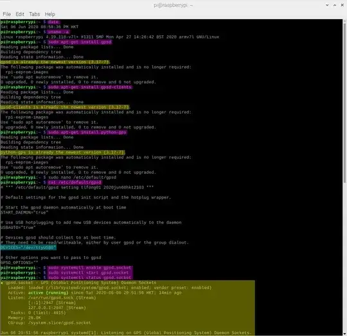Screen dimensions: 347x336
Task: Click 'sudo systemctl start gpsd.socket' command
Action: tap(89, 273)
